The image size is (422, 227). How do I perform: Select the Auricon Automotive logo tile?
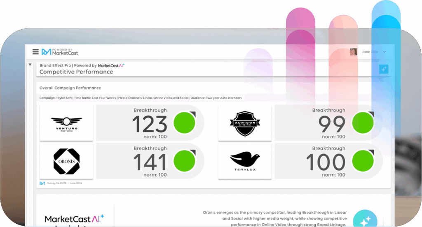[245, 123]
